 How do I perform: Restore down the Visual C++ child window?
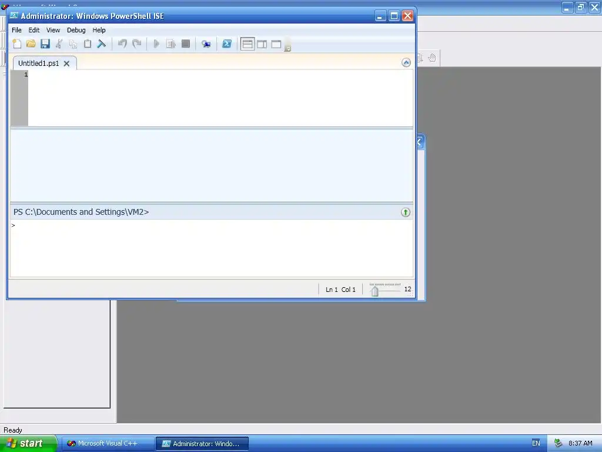(x=580, y=7)
